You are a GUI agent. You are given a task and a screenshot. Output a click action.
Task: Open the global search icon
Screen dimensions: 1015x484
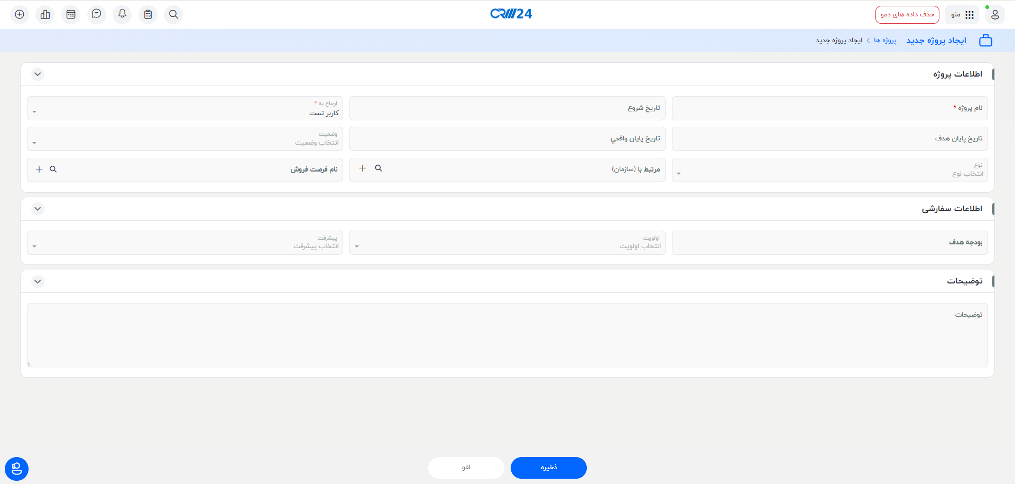[173, 14]
